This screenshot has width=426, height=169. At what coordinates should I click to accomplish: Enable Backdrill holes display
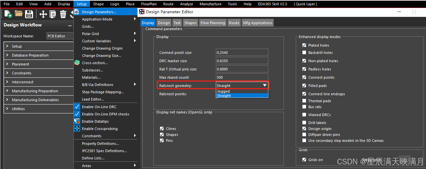(x=304, y=53)
